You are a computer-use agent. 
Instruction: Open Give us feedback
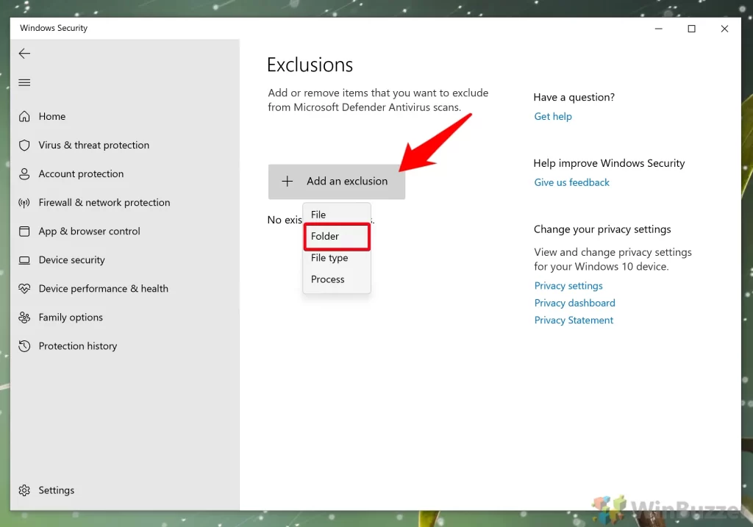click(x=571, y=182)
